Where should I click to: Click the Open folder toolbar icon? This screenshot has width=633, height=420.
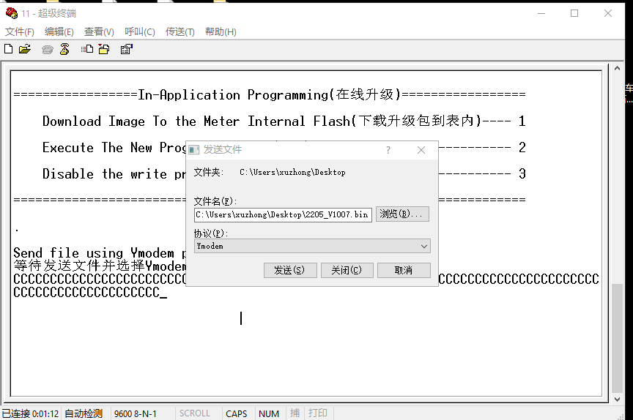25,49
